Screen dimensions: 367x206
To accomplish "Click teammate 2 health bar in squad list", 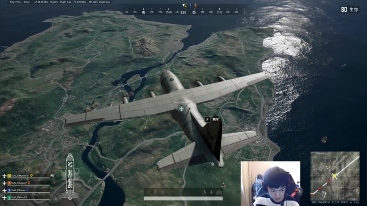I will [x=29, y=185].
